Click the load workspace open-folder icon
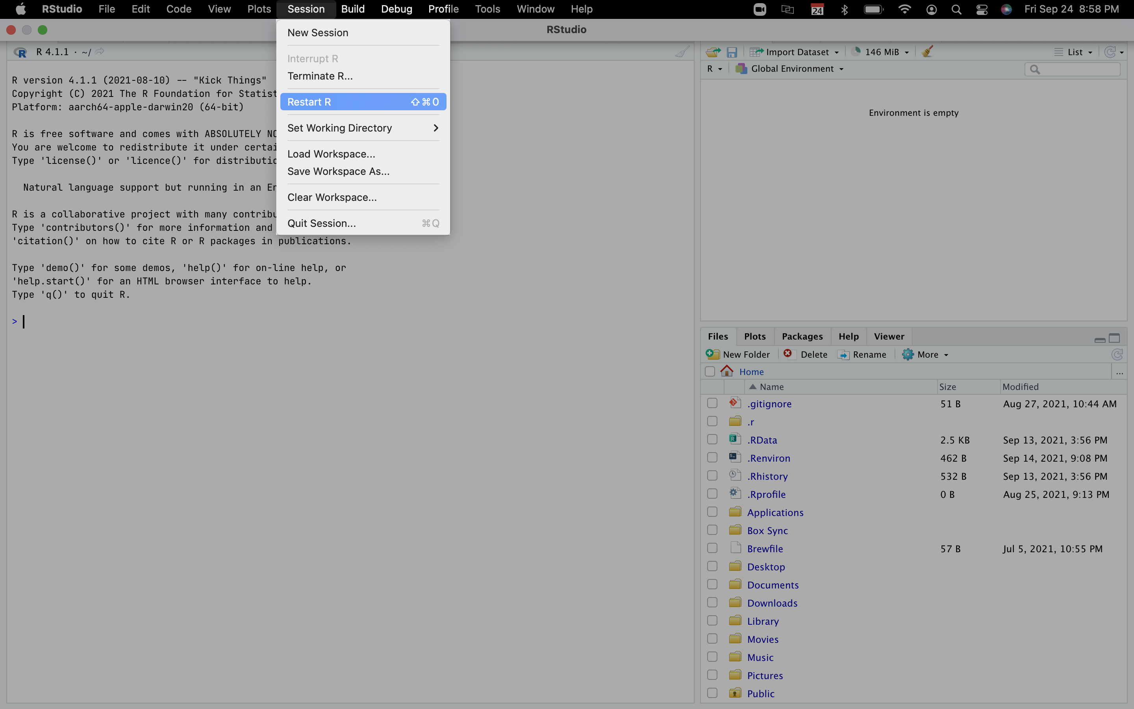The height and width of the screenshot is (709, 1134). 713,52
